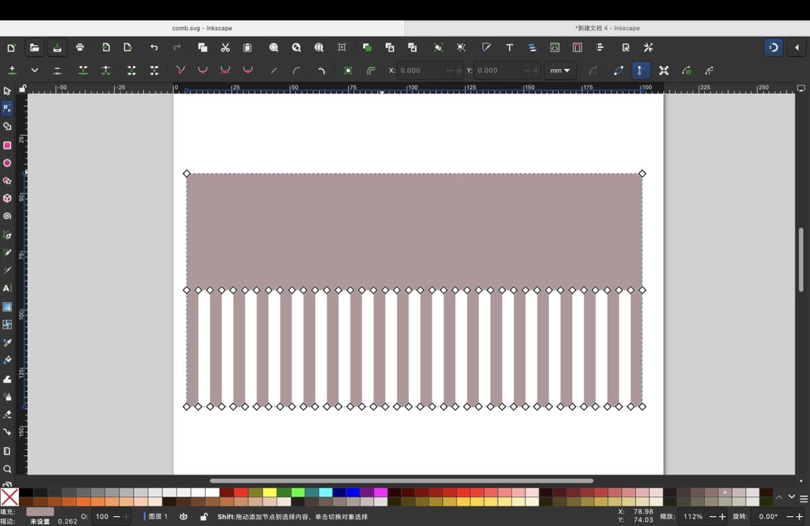Toggle layer lock icon in status bar
Viewport: 810px width, 526px height.
204,517
